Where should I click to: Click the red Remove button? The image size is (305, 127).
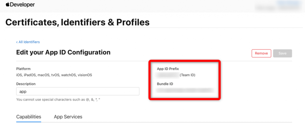(261, 53)
